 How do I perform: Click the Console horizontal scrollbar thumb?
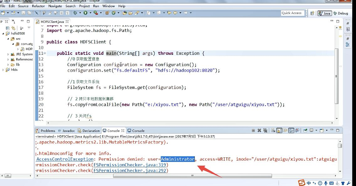click(192, 176)
